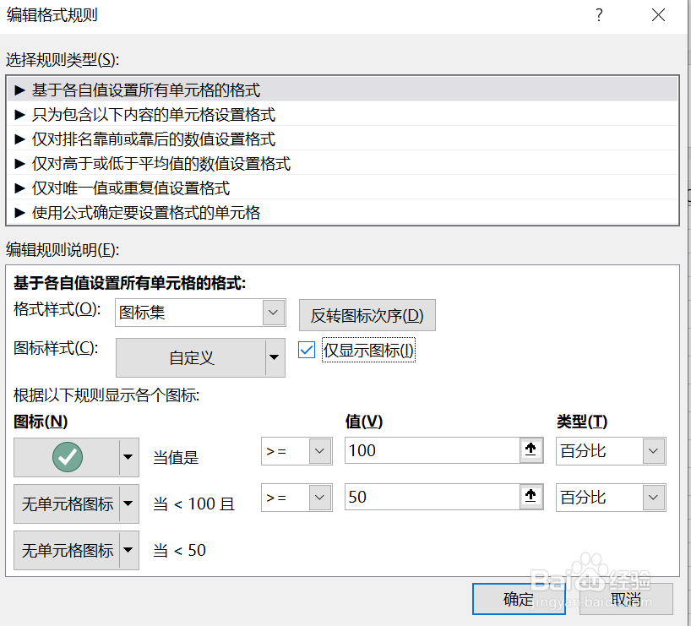Open second-row 无单元格图标 icon dropdown

pyautogui.click(x=76, y=504)
